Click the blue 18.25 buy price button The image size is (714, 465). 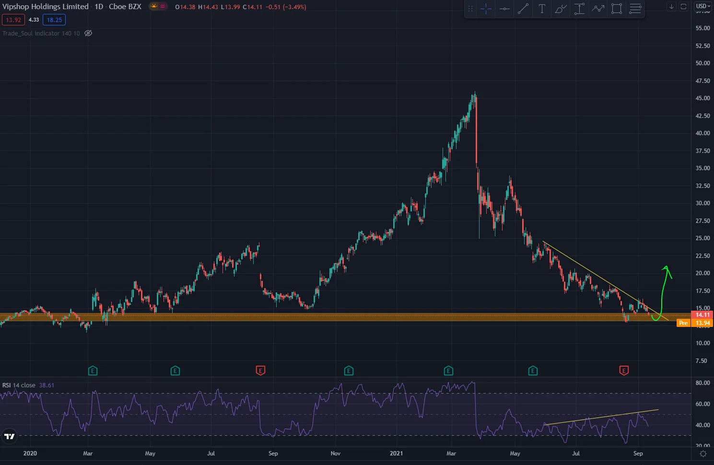pos(54,20)
